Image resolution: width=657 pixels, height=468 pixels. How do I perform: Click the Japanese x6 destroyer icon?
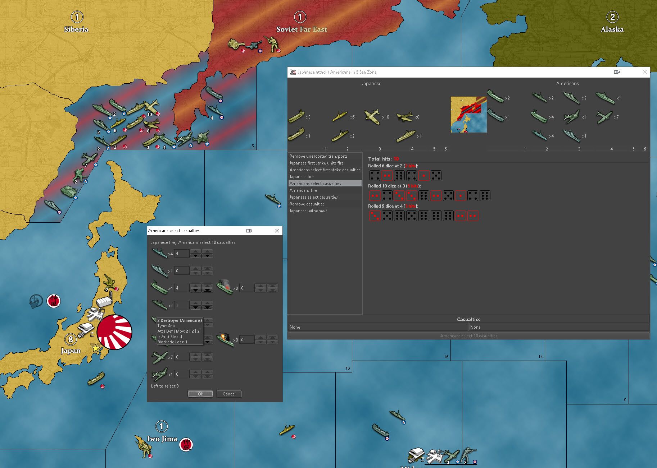[x=340, y=116]
